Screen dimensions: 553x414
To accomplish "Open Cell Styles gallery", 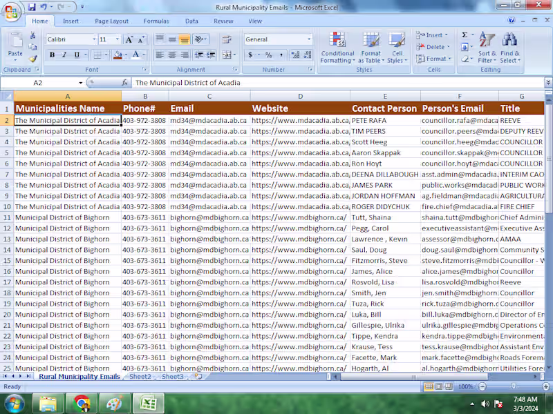I will 397,47.
